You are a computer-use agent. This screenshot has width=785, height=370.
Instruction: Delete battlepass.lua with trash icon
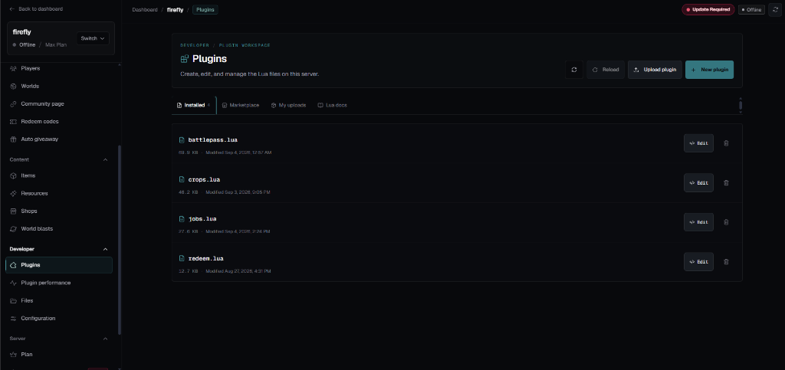[x=726, y=143]
